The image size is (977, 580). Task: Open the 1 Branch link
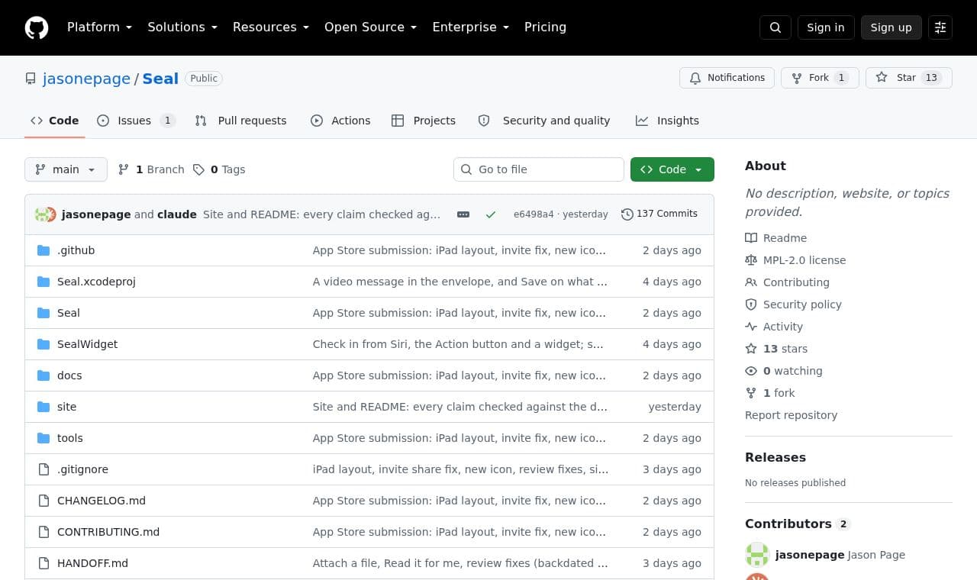[x=151, y=169]
